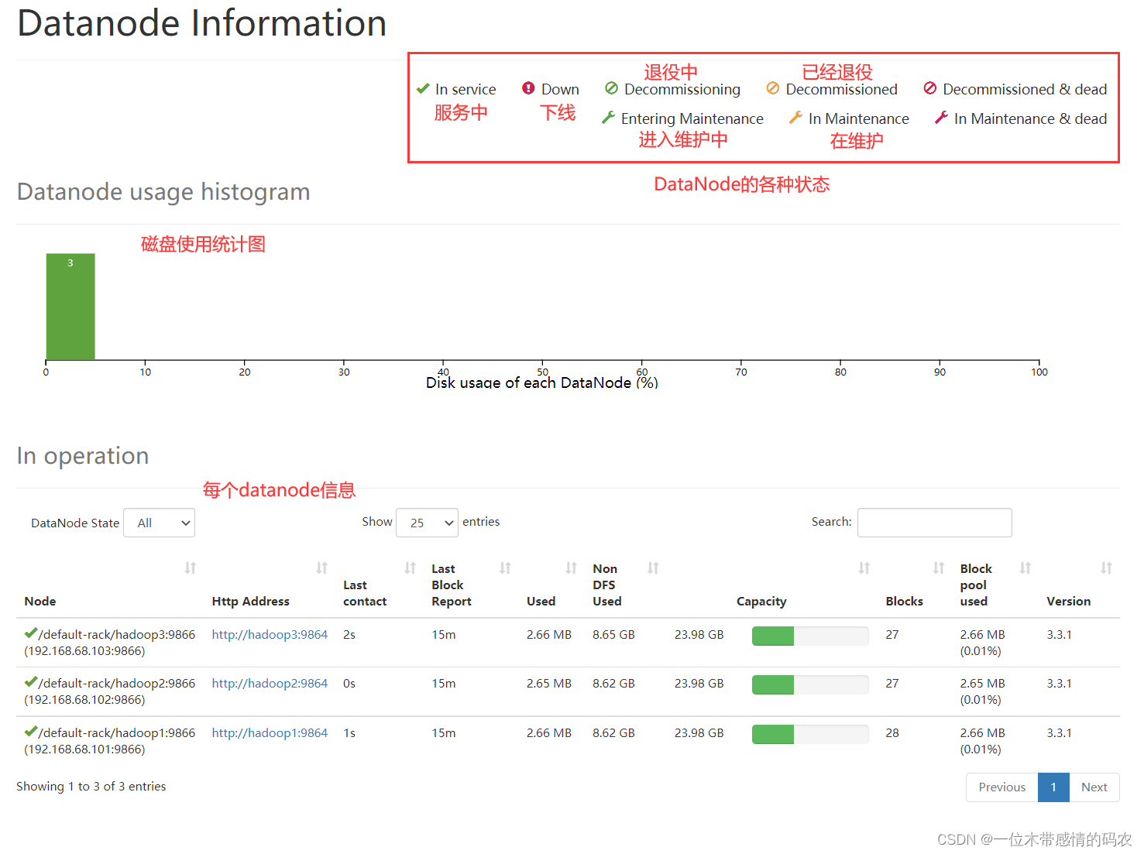The width and height of the screenshot is (1144, 854).
Task: Click the Next pagination button
Action: pos(1094,787)
